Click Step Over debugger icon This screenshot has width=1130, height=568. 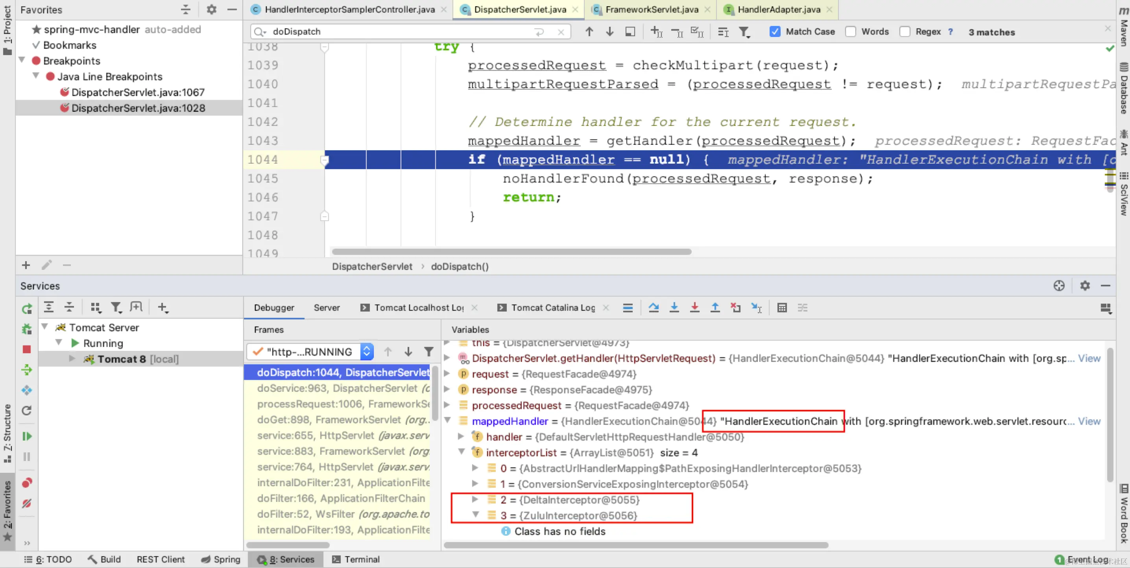click(654, 308)
